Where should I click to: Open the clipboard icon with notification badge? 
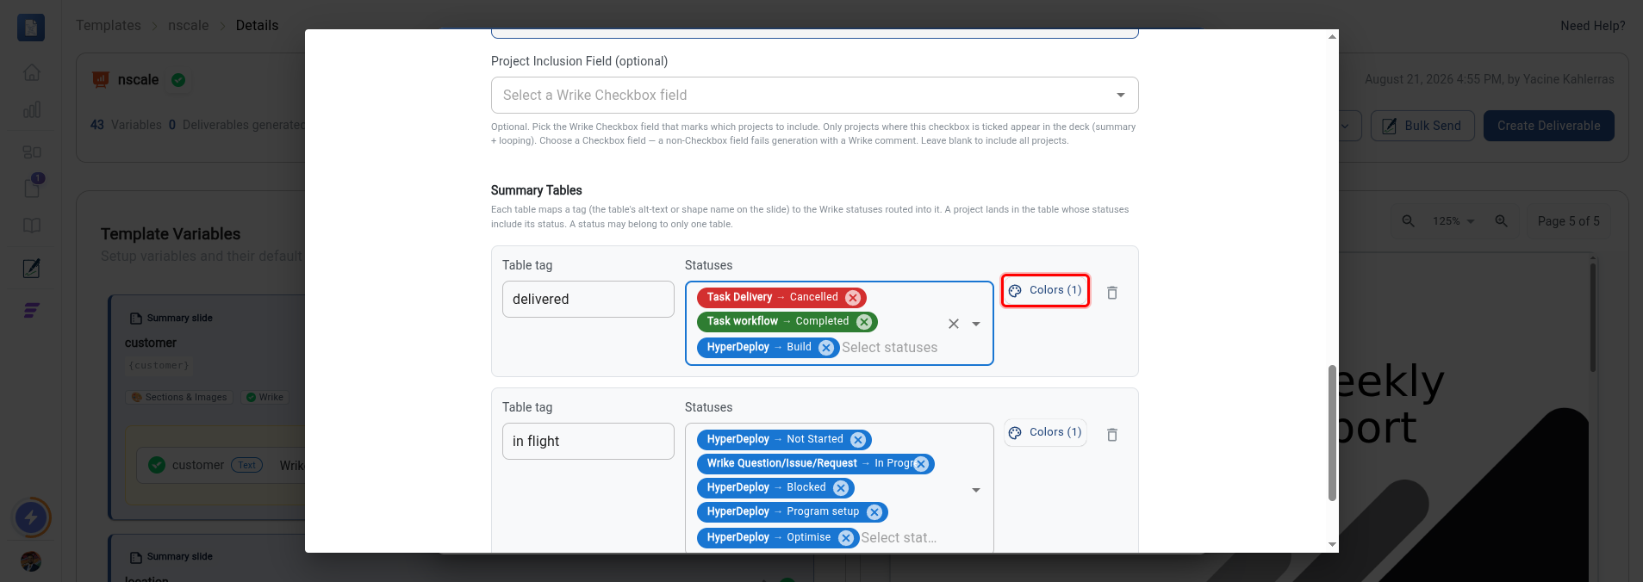pos(32,187)
